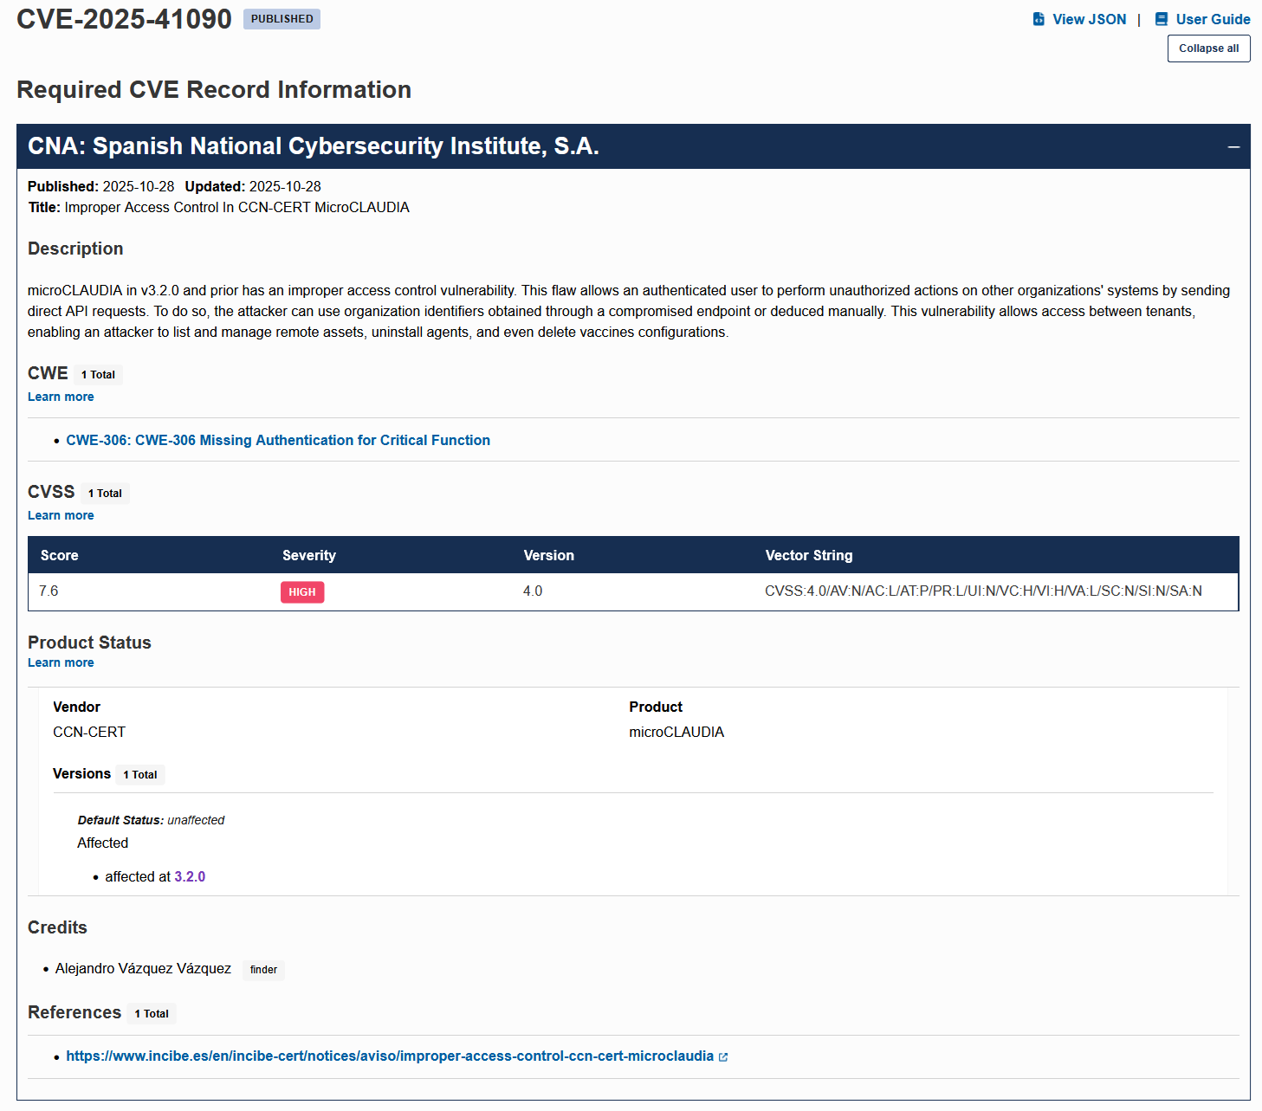Click the CVSS vector string value
The height and width of the screenshot is (1111, 1262).
point(983,591)
